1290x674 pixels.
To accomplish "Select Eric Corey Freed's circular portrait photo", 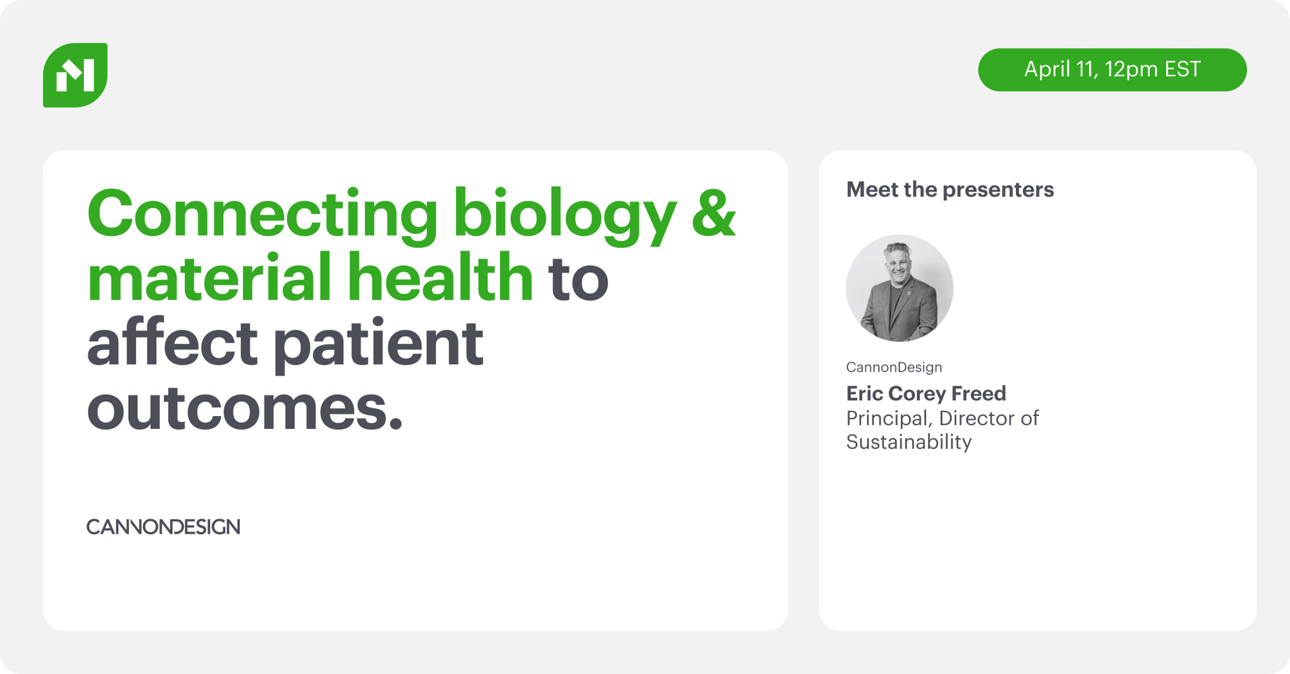I will (x=899, y=288).
